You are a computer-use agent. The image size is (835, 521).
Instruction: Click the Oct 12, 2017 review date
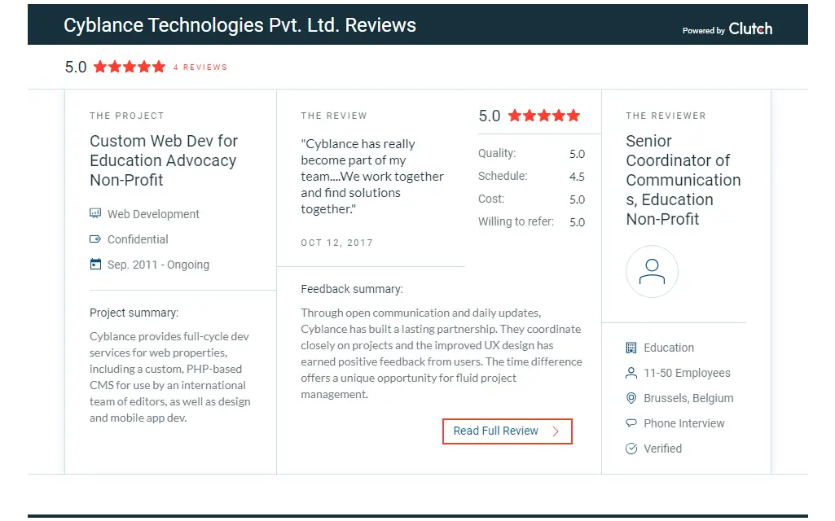pyautogui.click(x=336, y=243)
